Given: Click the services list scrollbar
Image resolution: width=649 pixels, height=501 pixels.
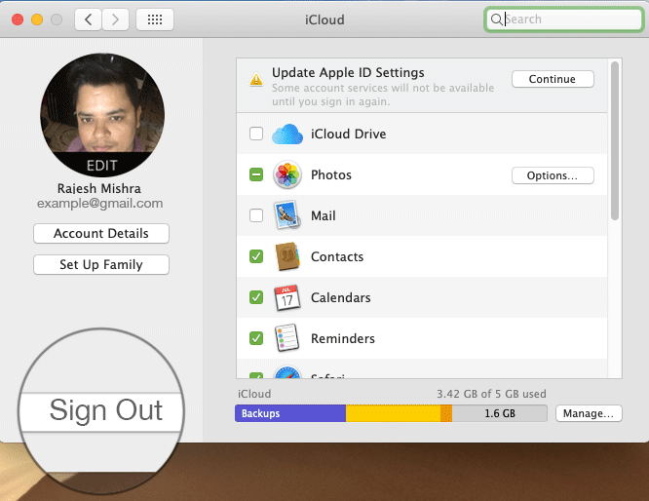Looking at the screenshot, I should click(x=615, y=140).
